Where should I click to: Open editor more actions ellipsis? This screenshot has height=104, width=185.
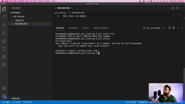click(181, 8)
